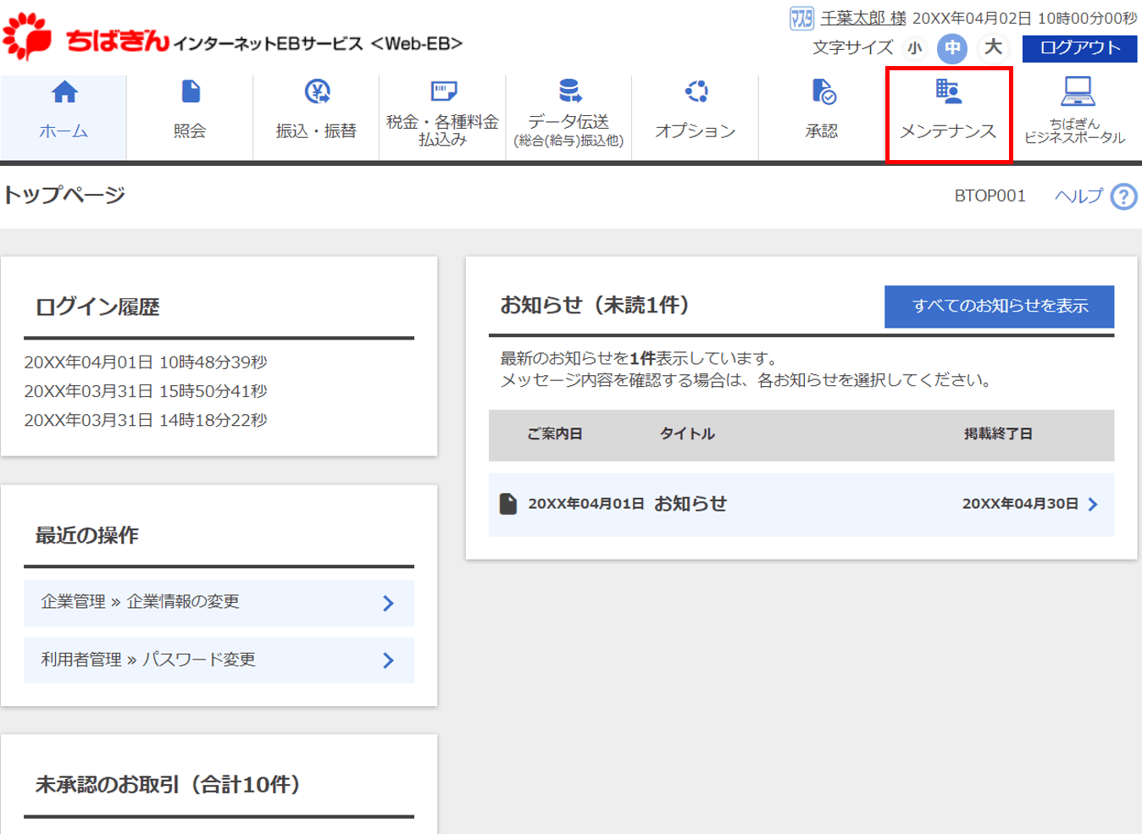
Task: Expand the お知らせ row chevron
Action: coord(1093,505)
